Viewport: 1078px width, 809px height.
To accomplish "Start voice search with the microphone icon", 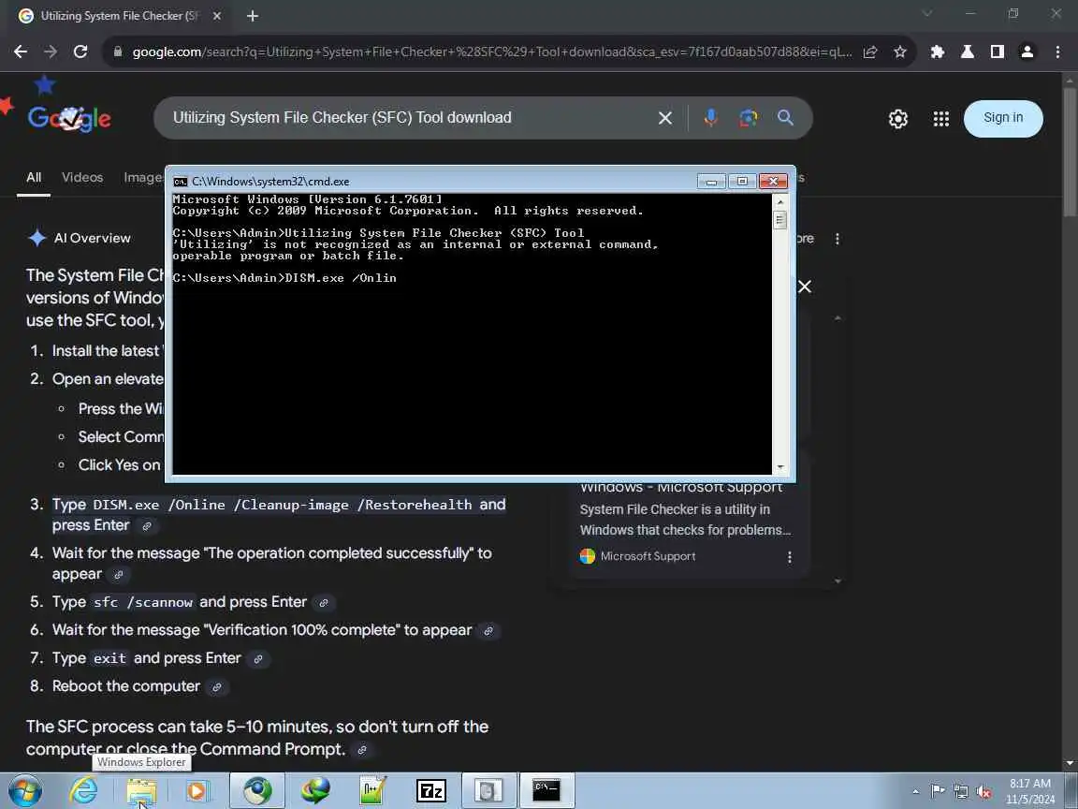I will 711,118.
